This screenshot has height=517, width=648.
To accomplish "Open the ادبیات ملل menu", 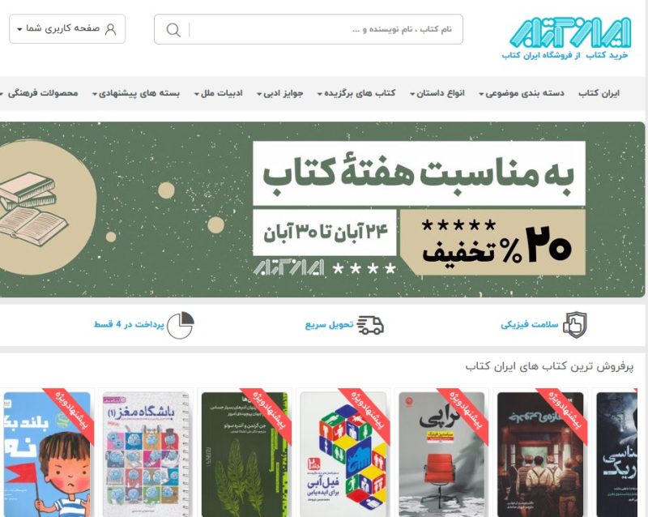I will (218, 93).
